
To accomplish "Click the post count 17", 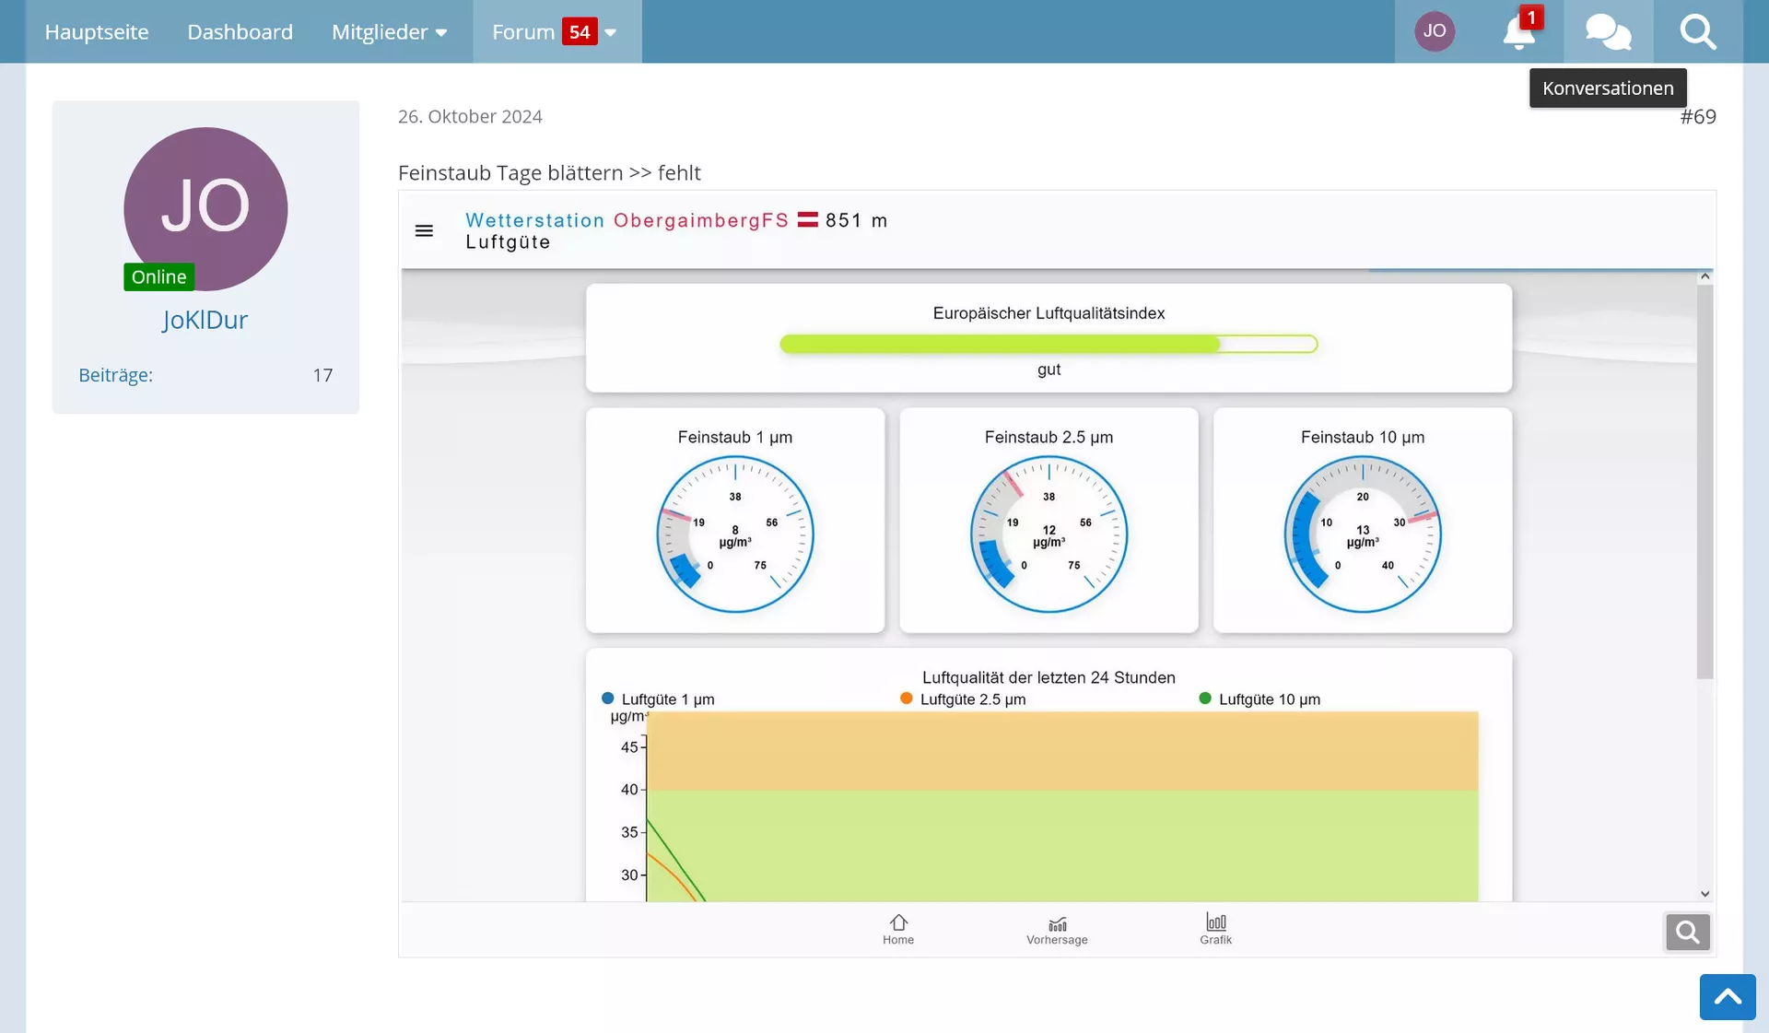I will [322, 375].
